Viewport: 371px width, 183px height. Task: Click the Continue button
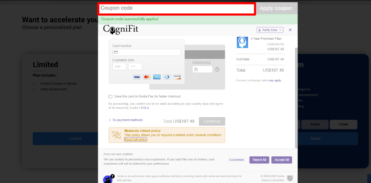pyautogui.click(x=212, y=121)
